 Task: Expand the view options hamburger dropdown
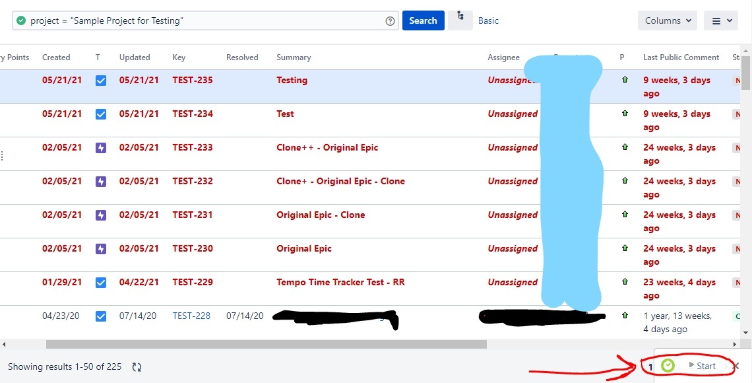720,20
